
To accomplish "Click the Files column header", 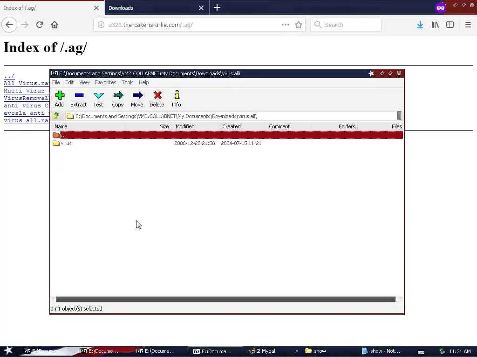I will click(x=381, y=126).
